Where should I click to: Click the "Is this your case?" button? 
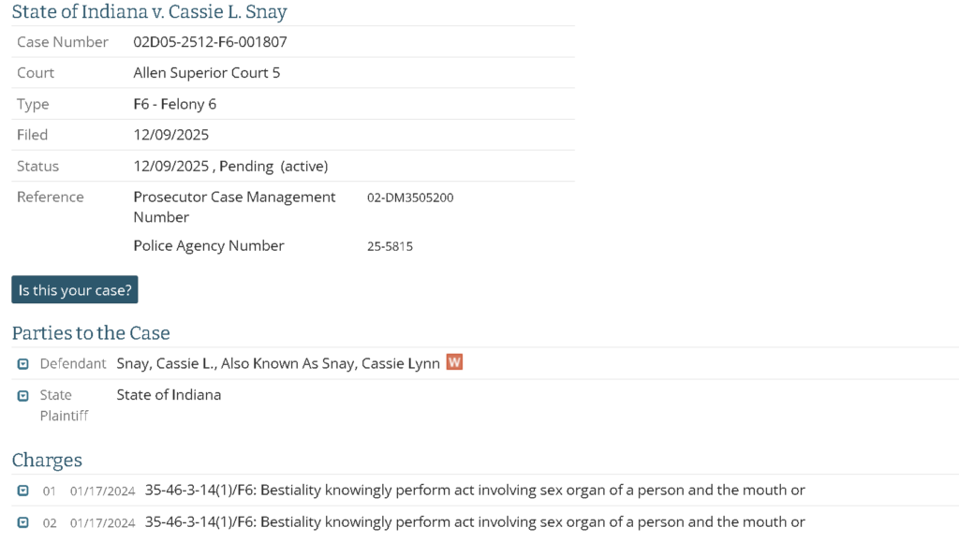tap(75, 290)
